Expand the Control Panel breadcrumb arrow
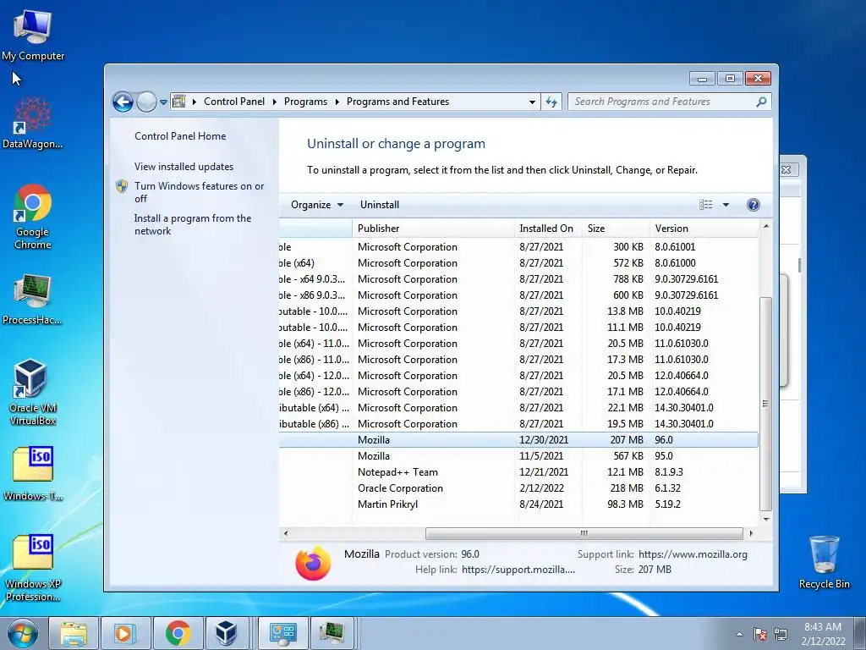866x650 pixels. pyautogui.click(x=275, y=102)
